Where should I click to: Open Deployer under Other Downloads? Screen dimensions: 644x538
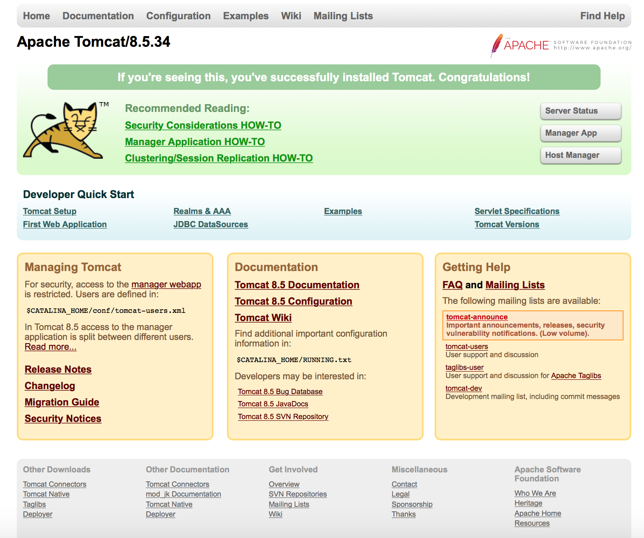[38, 514]
